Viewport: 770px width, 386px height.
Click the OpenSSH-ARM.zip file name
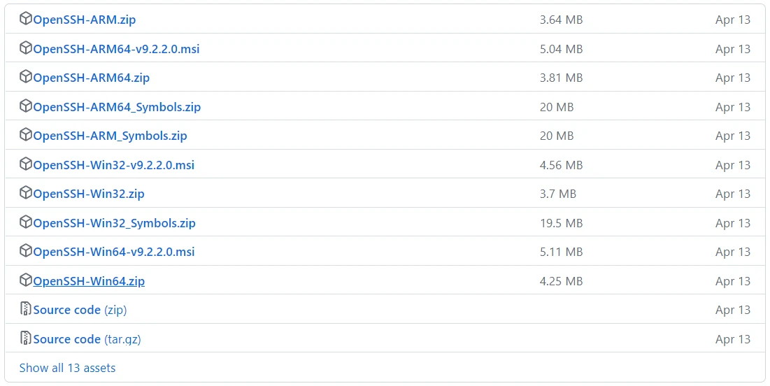tap(85, 20)
